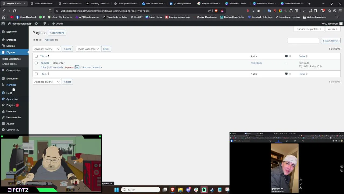Viewport: 344px width, 194px height.
Task: Open author adminkam link
Action: pyautogui.click(x=256, y=63)
